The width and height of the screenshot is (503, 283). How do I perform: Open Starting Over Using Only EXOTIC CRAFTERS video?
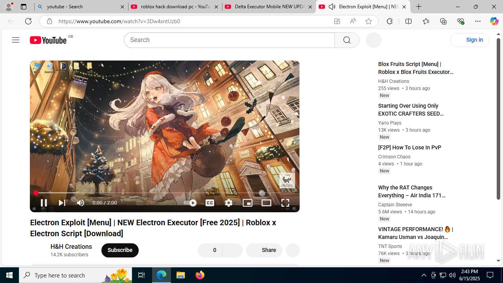[x=411, y=110]
